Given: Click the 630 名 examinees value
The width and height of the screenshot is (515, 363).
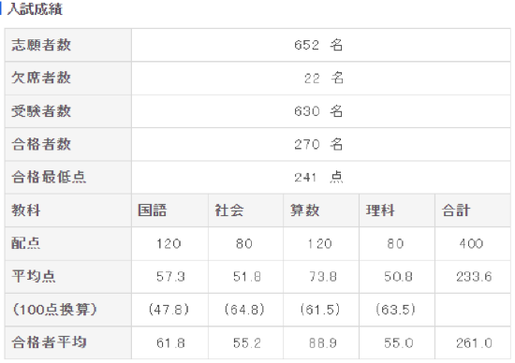Looking at the screenshot, I should pos(318,111).
